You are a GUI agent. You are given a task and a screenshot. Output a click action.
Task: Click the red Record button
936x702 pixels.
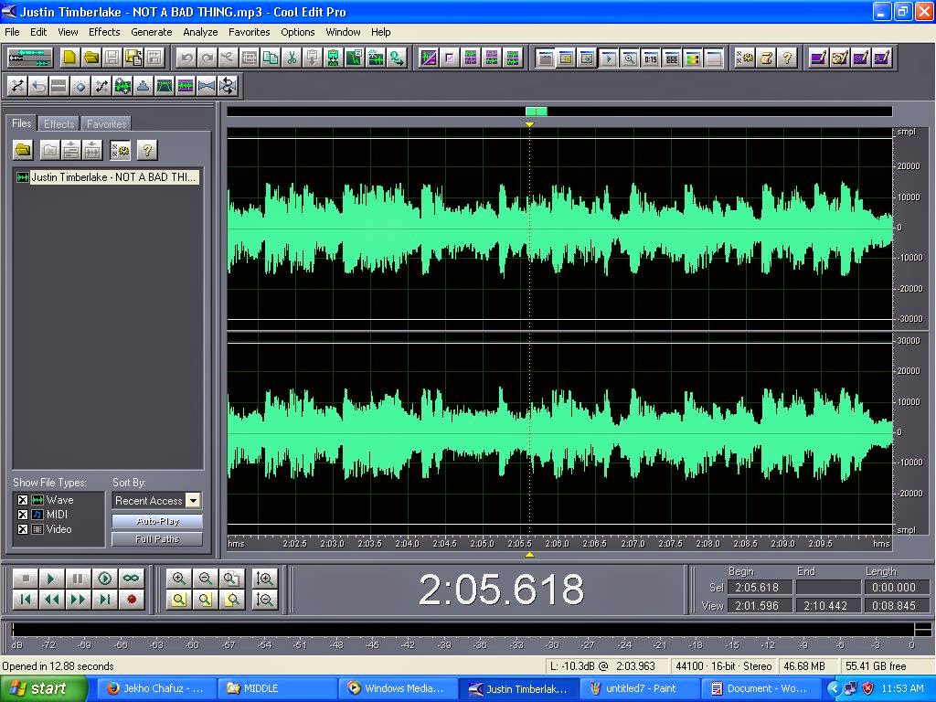[131, 600]
